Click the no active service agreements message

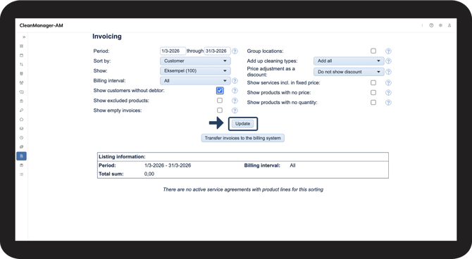243,189
